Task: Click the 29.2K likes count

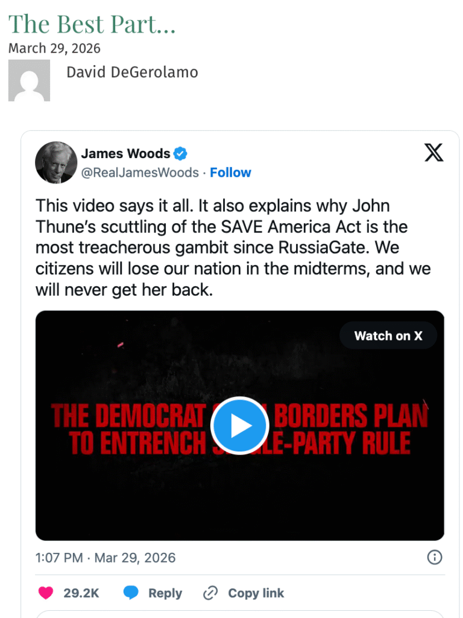Action: 81,593
